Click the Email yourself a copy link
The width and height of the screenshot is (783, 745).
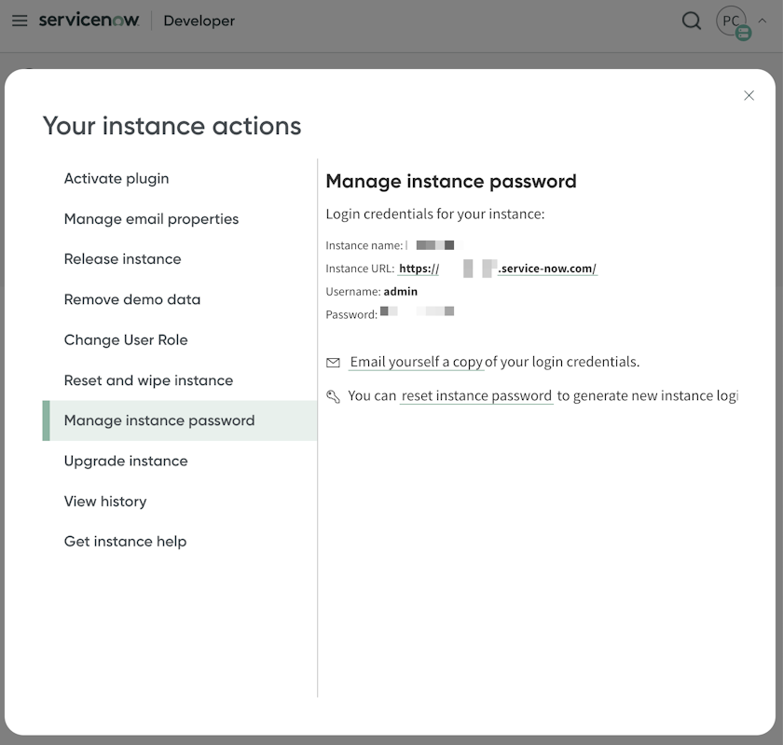(416, 361)
